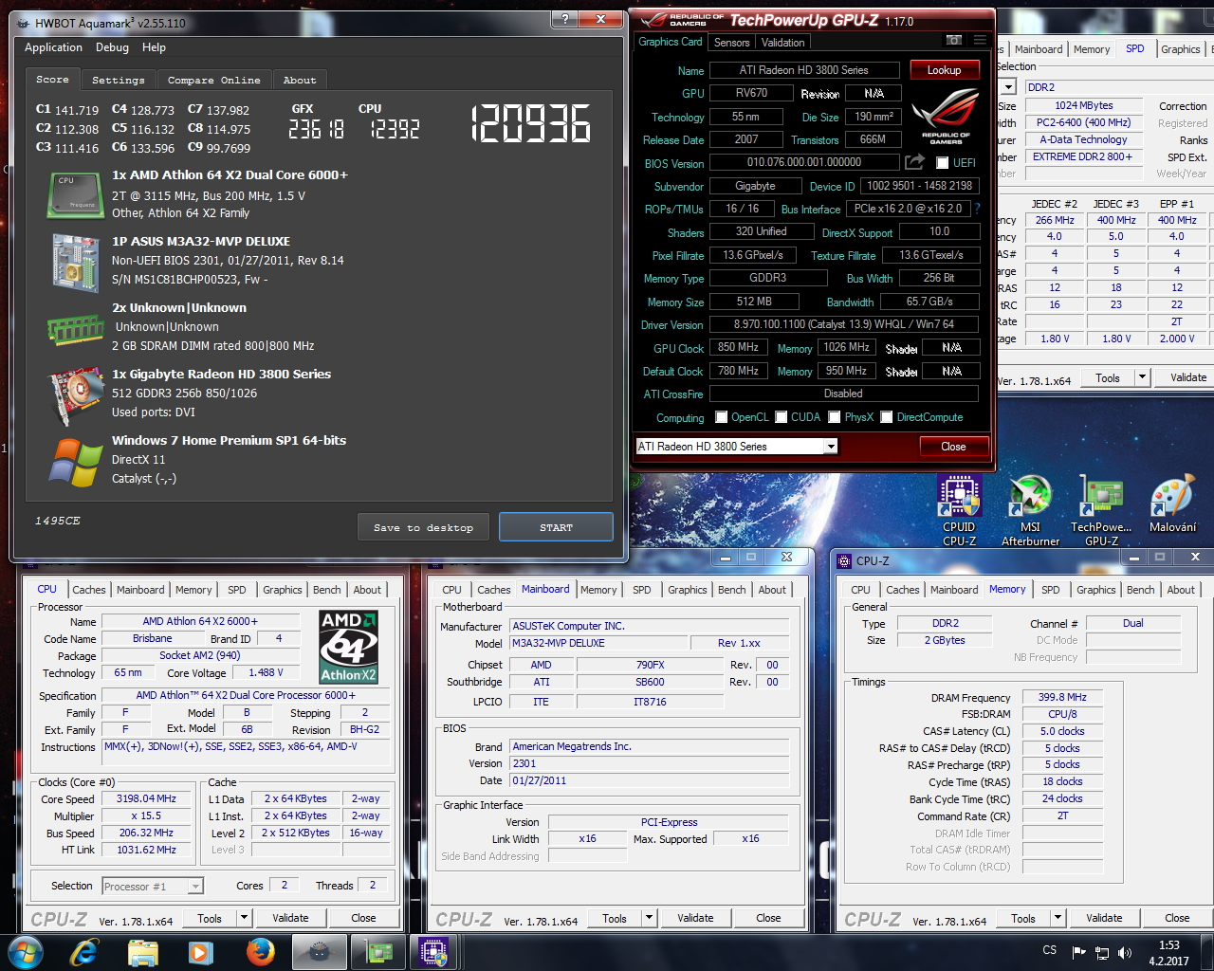The width and height of the screenshot is (1214, 971).
Task: Open Windows Explorer folder icon in taskbar
Action: pyautogui.click(x=142, y=952)
